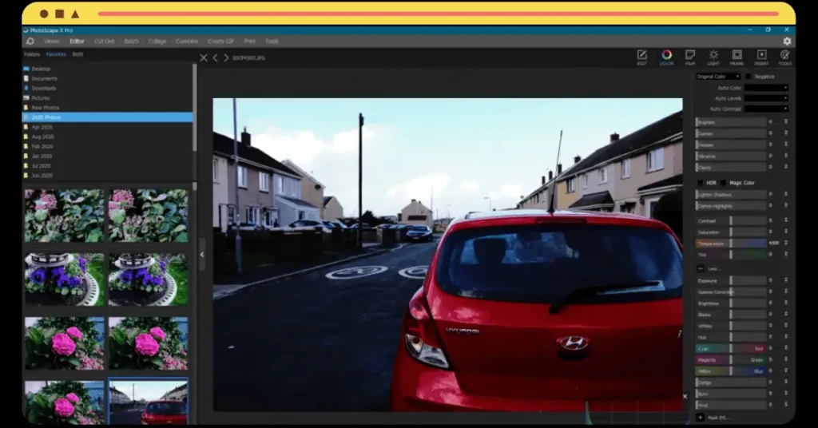Close the opened photo with X icon
The width and height of the screenshot is (818, 428).
click(x=204, y=57)
